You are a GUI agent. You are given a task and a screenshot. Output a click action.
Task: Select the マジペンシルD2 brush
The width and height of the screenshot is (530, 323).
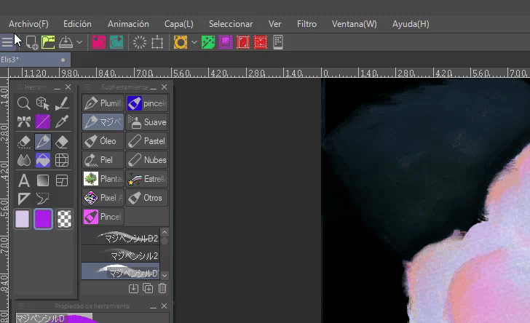click(121, 236)
